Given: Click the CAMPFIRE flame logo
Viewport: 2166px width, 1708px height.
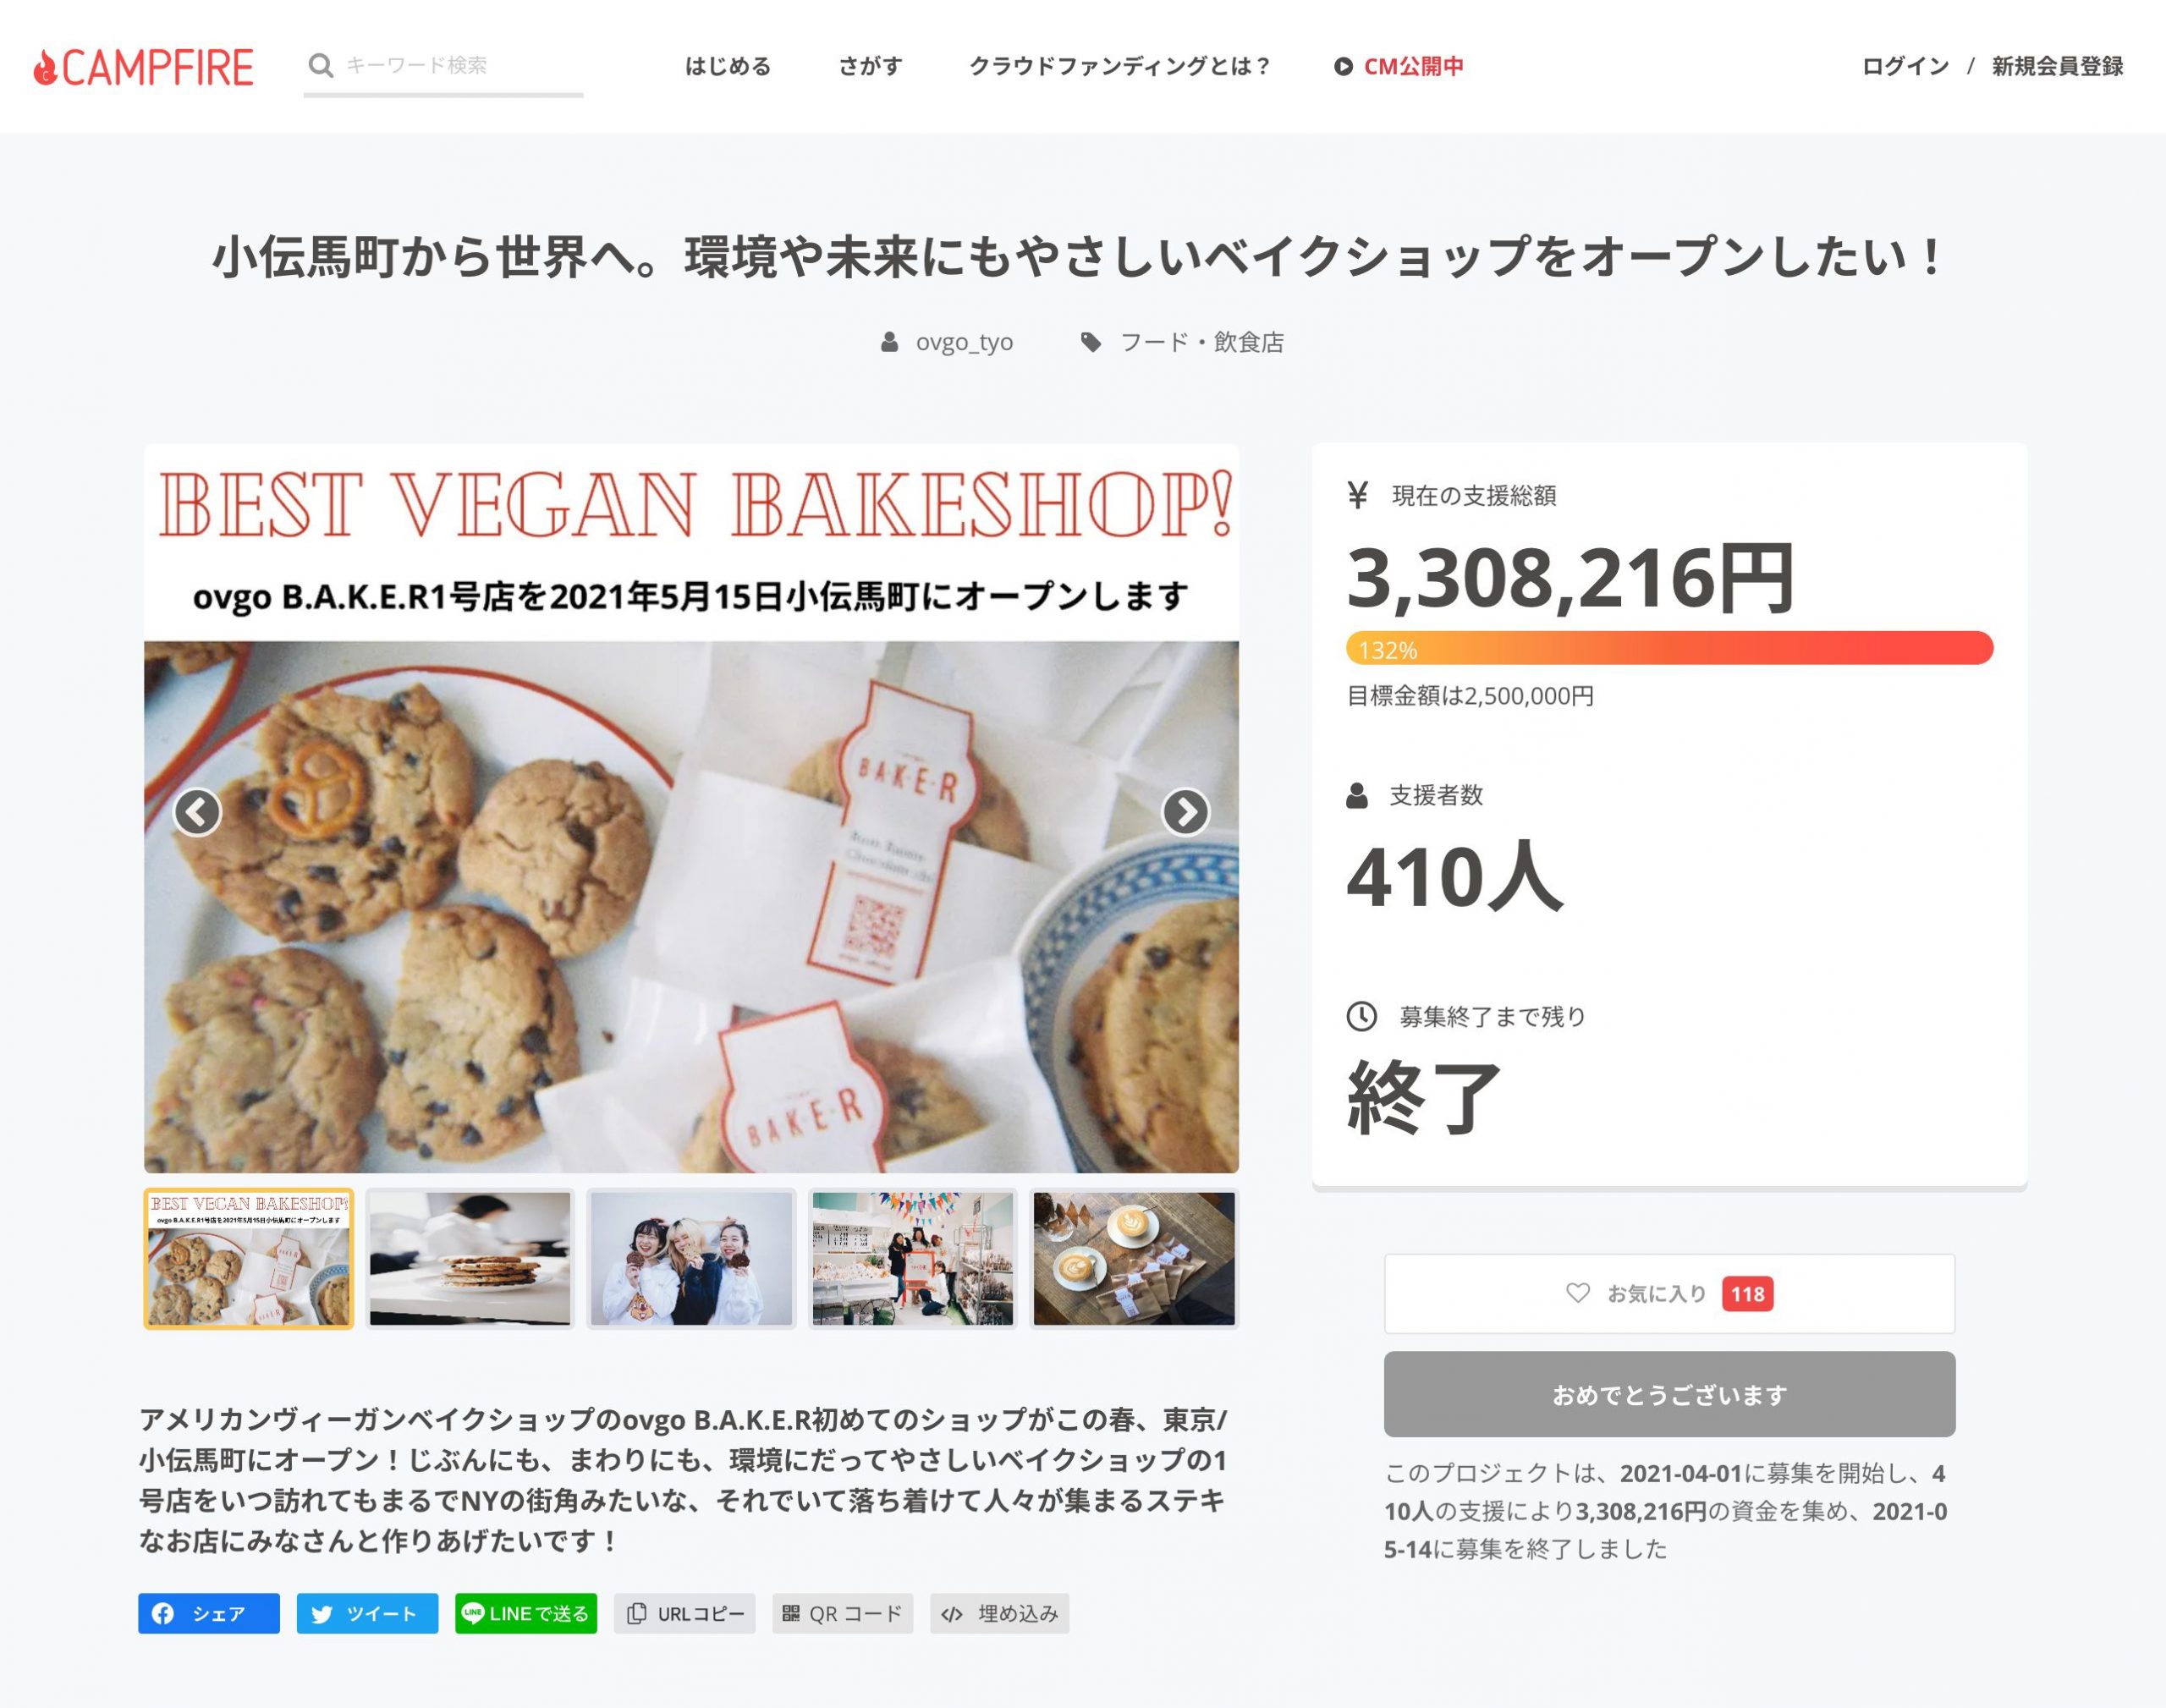Looking at the screenshot, I should [x=143, y=67].
